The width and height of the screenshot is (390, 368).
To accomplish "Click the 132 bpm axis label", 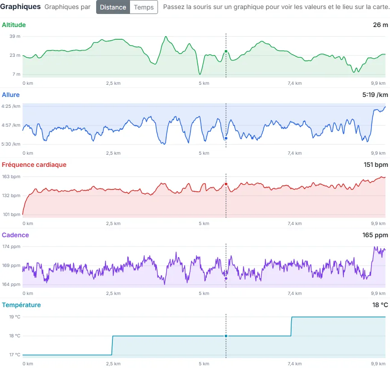I will tap(11, 196).
